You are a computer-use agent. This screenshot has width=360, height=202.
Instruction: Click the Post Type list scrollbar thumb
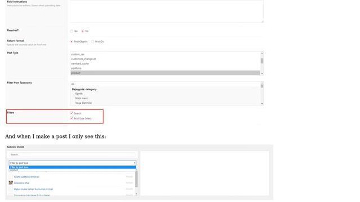[x=262, y=61]
